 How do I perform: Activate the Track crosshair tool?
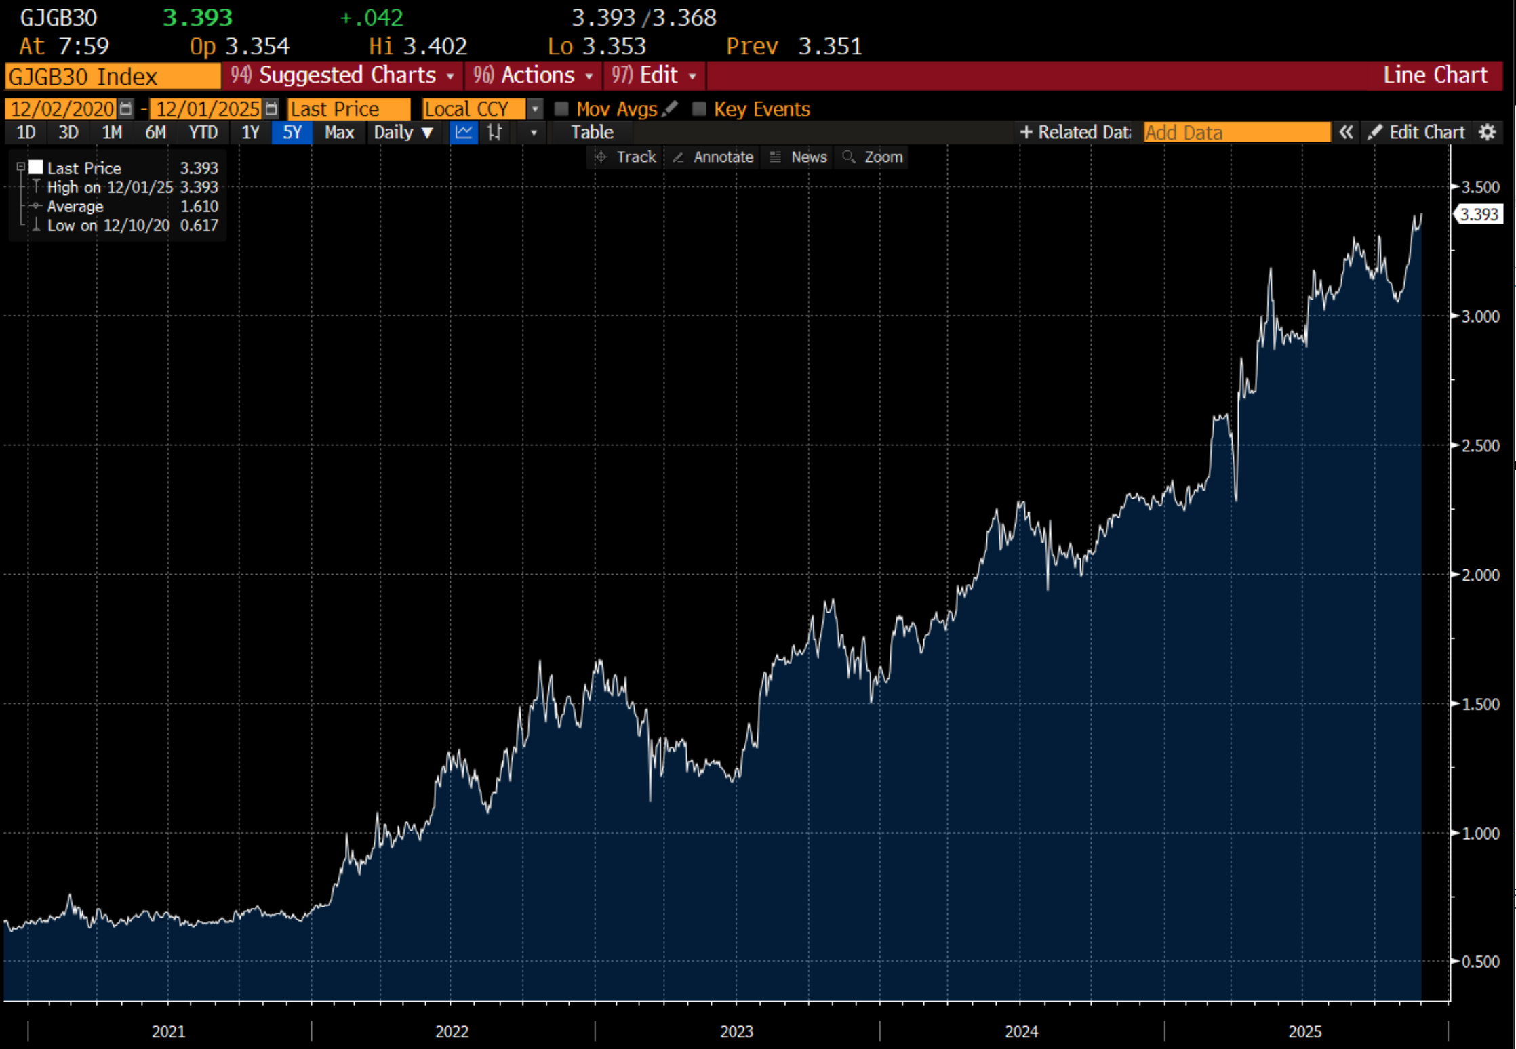[625, 157]
